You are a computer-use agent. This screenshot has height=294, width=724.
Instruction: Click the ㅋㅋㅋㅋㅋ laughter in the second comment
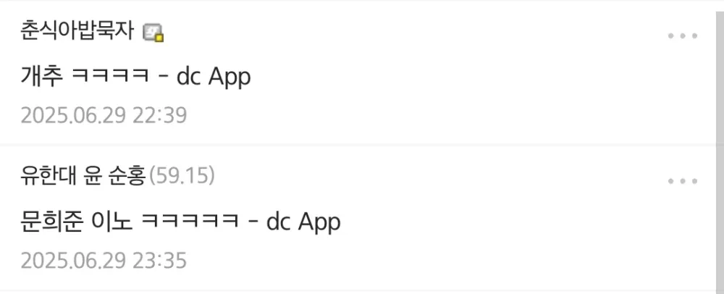click(189, 222)
